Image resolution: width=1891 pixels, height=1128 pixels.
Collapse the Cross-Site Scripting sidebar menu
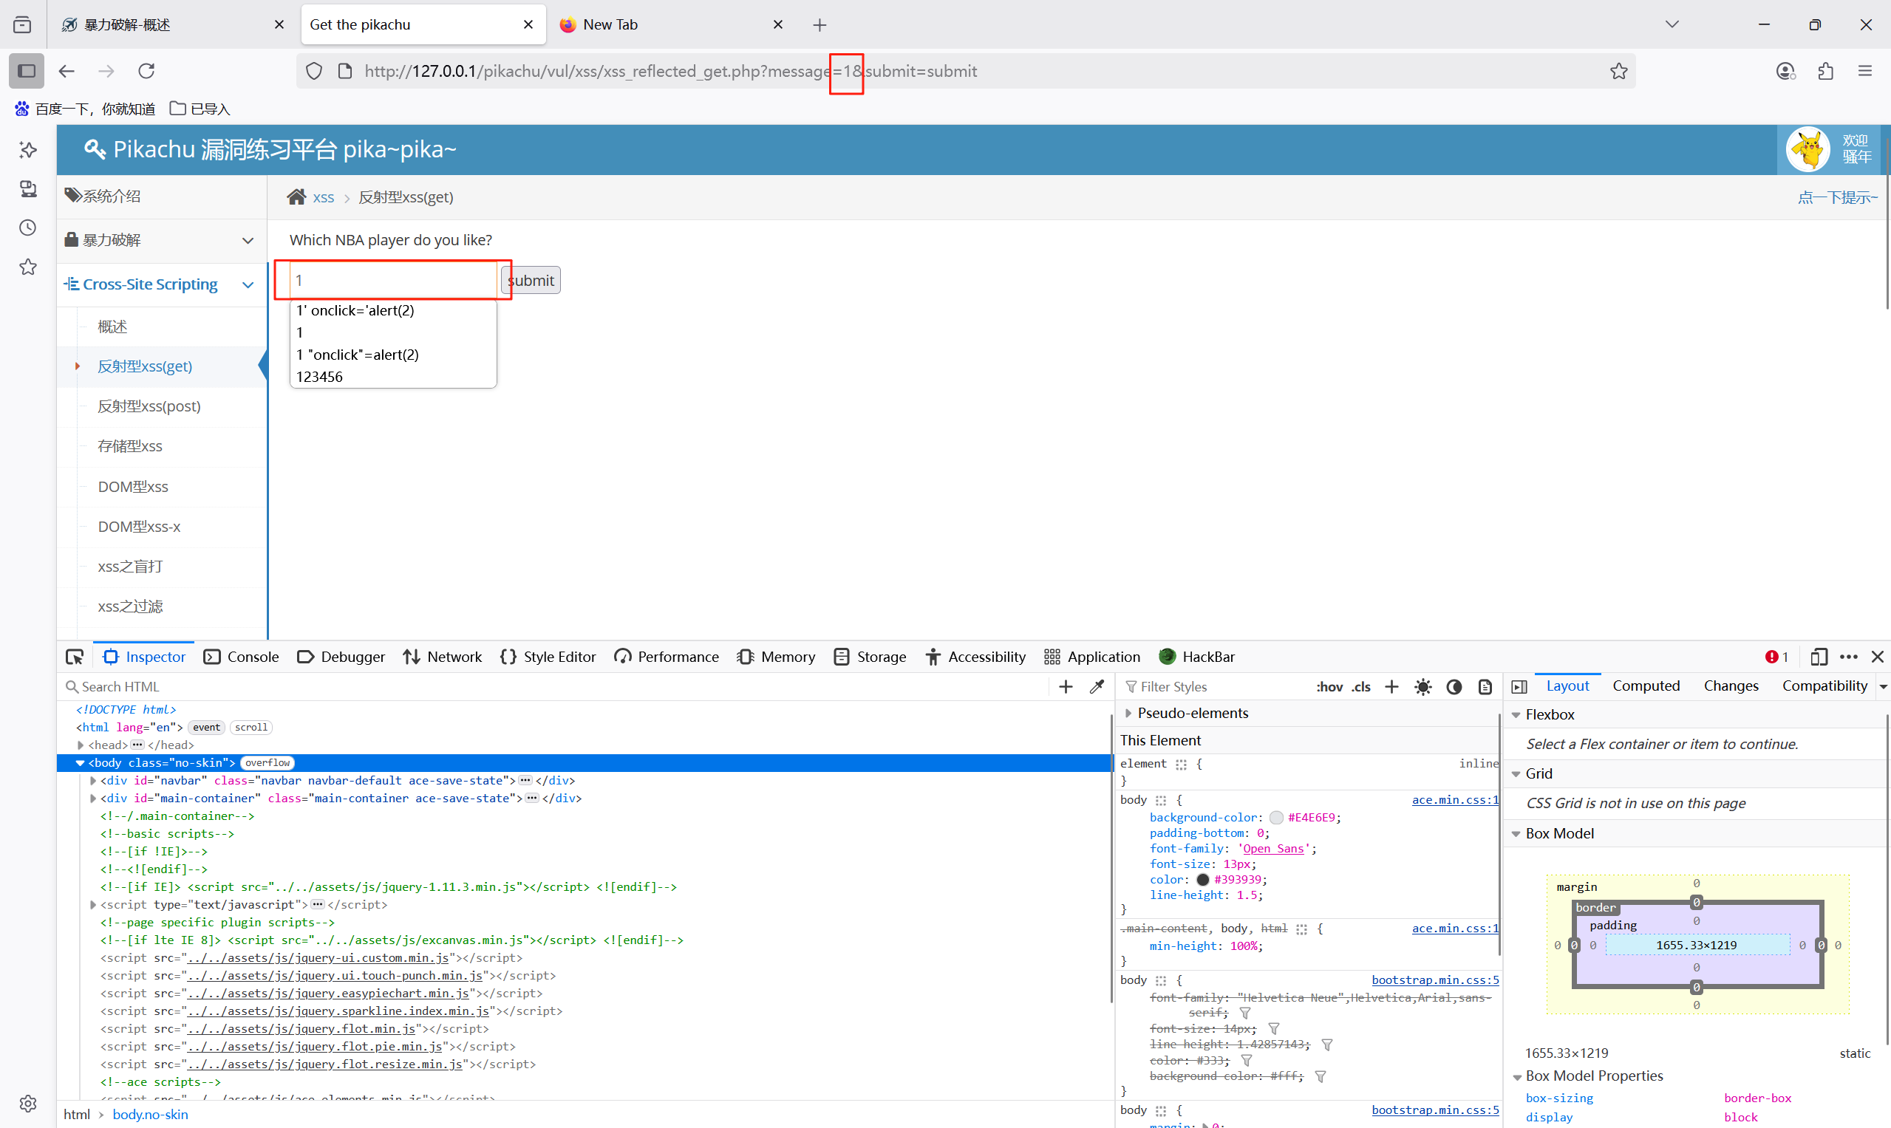(162, 284)
